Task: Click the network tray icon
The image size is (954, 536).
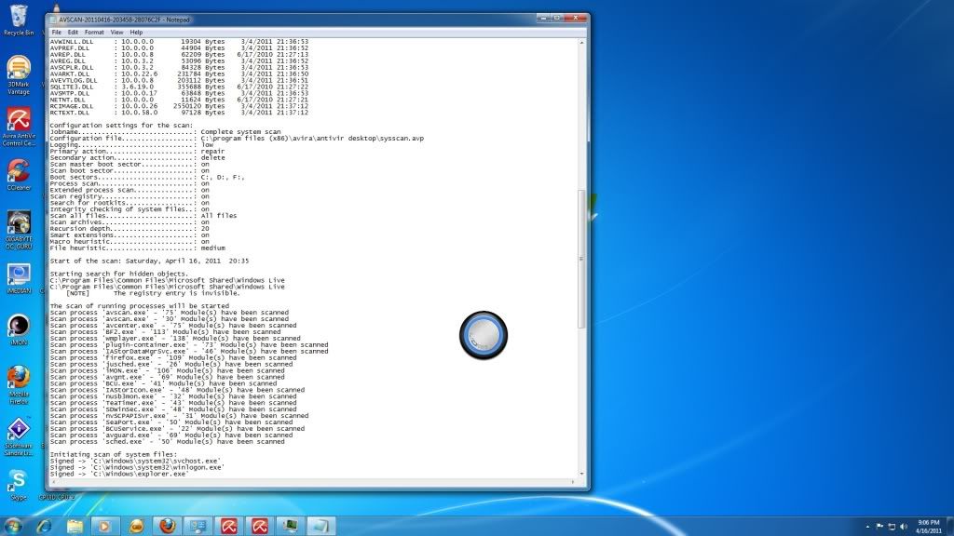Action: 892,527
